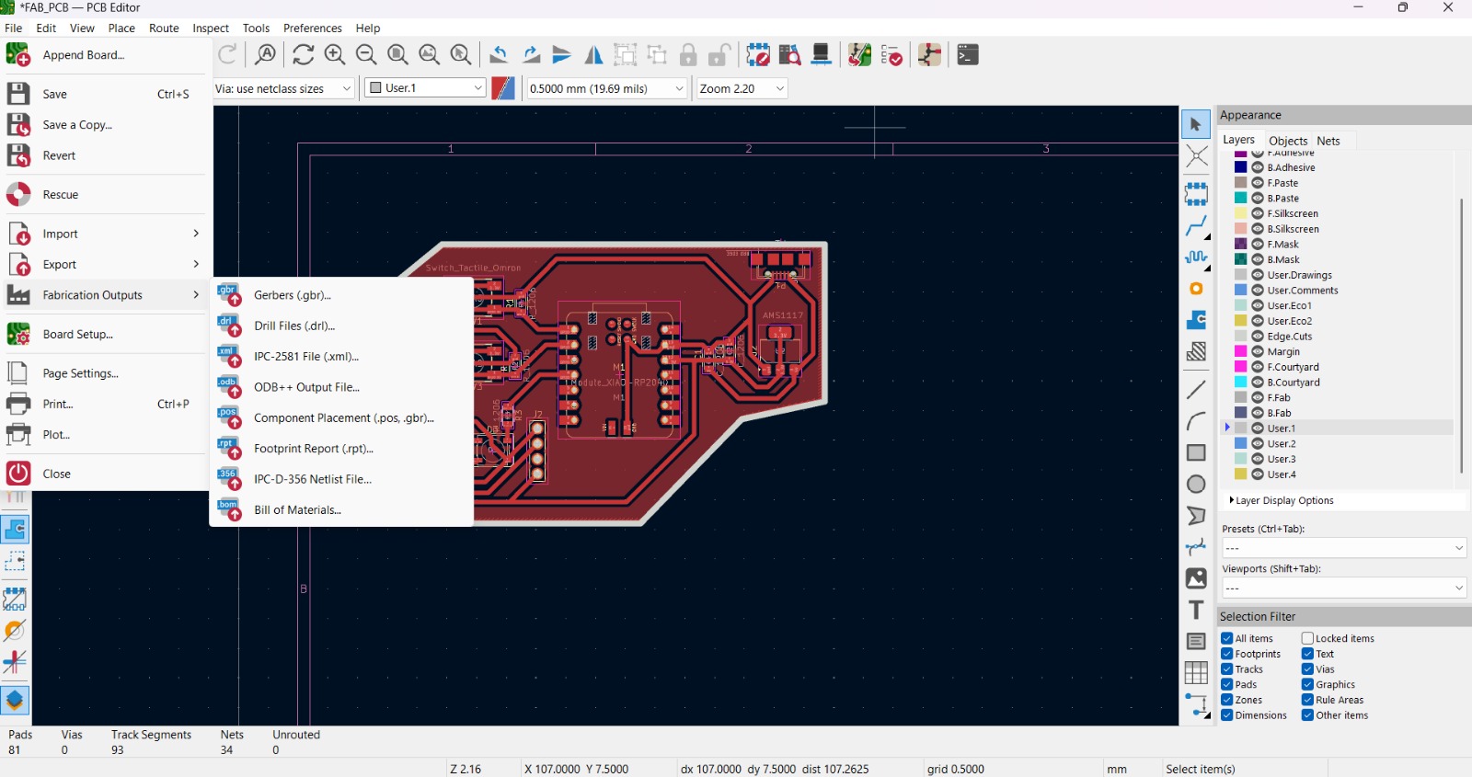Click Board Setup in File menu
Viewport: 1472px width, 777px height.
78,335
